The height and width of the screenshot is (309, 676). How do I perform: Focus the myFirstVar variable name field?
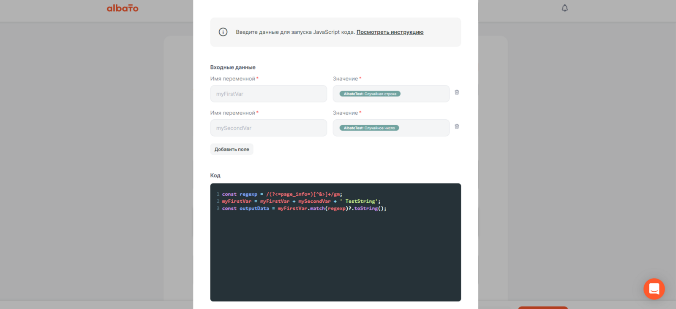coord(268,94)
